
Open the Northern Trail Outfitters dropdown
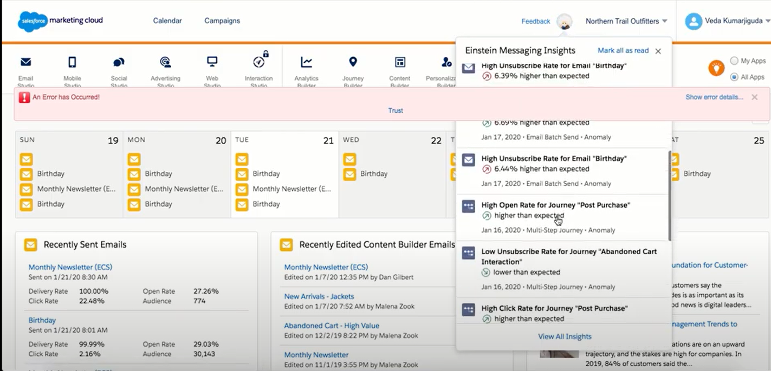(626, 21)
